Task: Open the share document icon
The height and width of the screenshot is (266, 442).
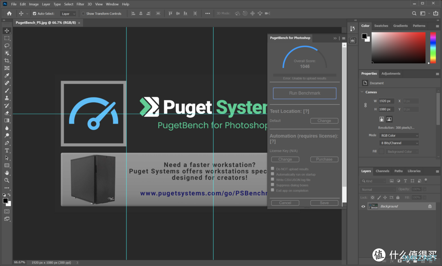Action: (x=436, y=13)
